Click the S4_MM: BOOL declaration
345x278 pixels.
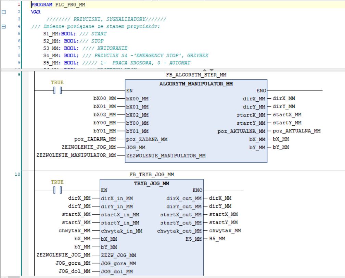pyautogui.click(x=61, y=55)
